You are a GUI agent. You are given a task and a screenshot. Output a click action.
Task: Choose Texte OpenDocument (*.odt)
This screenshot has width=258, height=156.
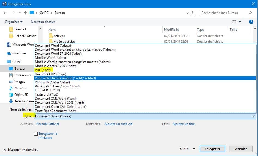click(145, 111)
